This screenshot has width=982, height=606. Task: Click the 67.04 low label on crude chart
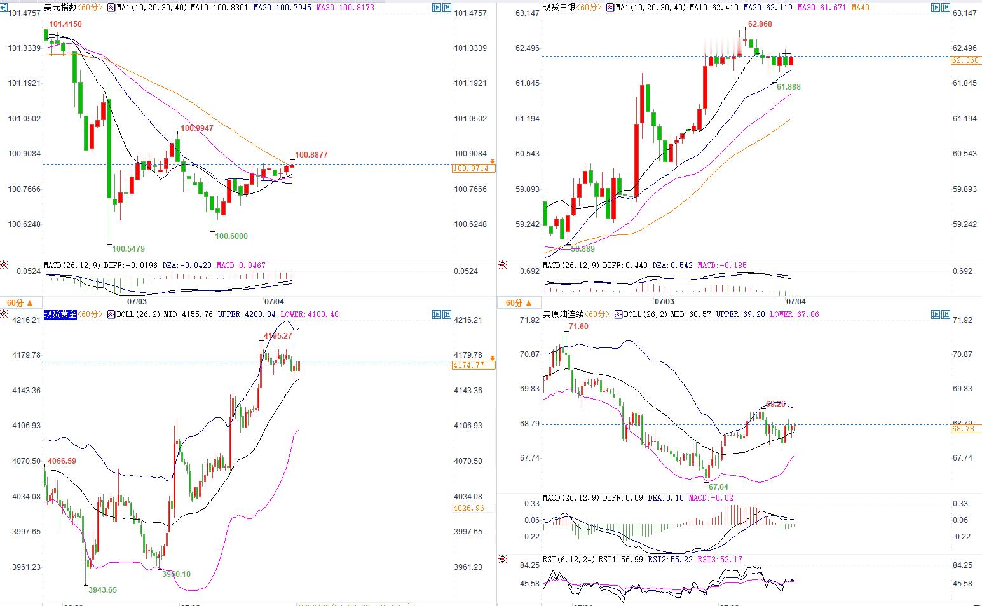coord(719,488)
